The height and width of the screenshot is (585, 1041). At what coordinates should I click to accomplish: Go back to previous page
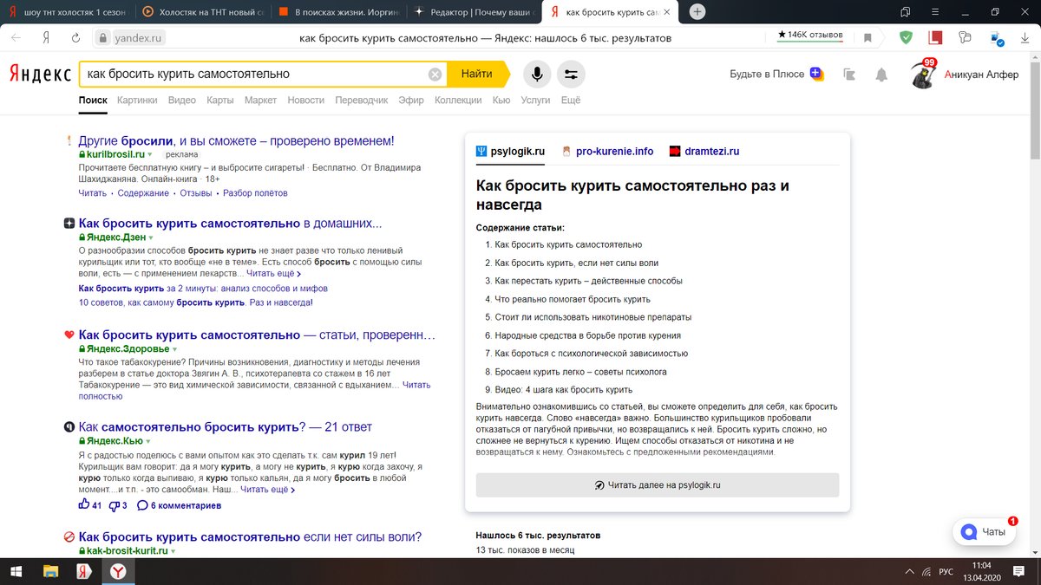click(x=17, y=38)
